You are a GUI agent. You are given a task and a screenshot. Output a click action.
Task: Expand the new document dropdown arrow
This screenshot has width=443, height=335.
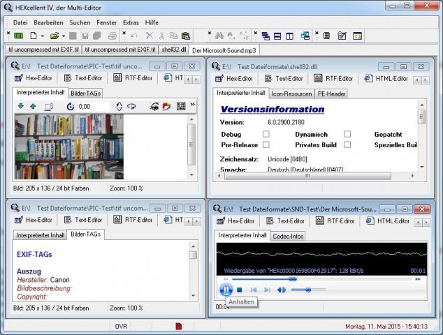(43, 36)
